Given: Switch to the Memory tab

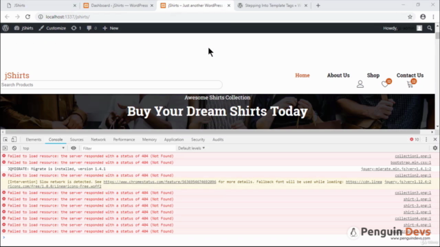Looking at the screenshot, I should pyautogui.click(x=149, y=139).
